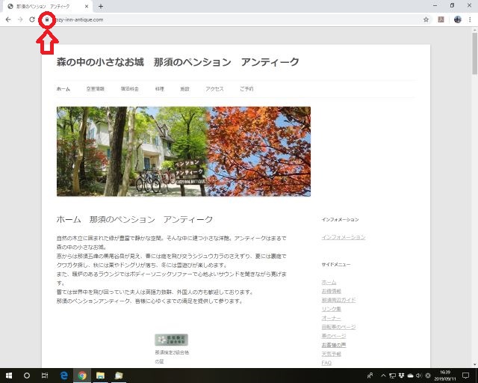Open File Explorer from the taskbar

[x=99, y=375]
